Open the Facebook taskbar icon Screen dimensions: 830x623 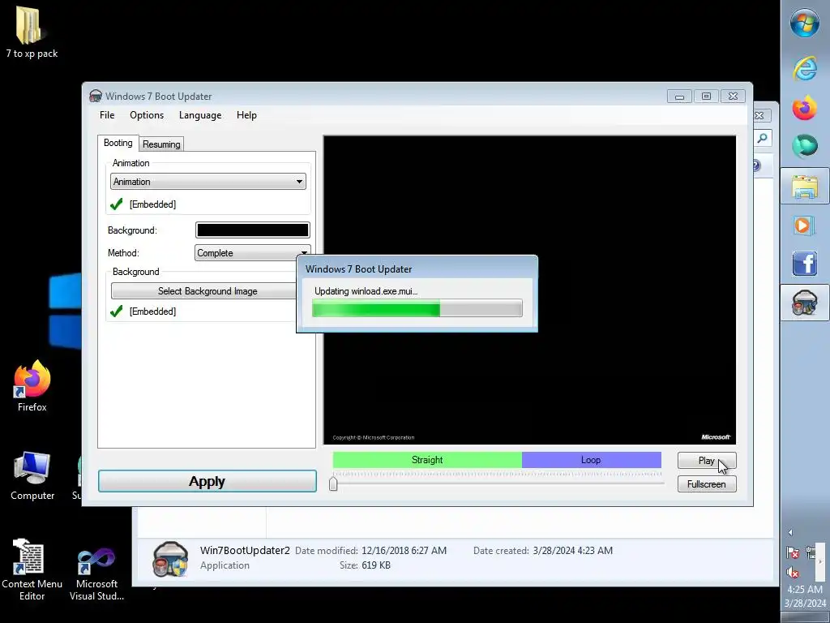(x=805, y=264)
